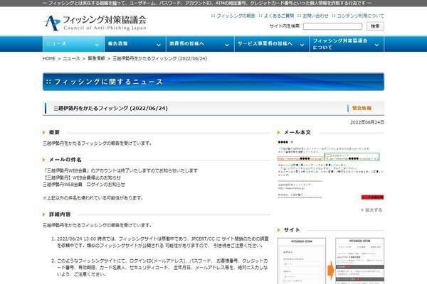The image size is (427, 284).
Task: Open the ニュース navigation menu
Action: click(x=73, y=44)
